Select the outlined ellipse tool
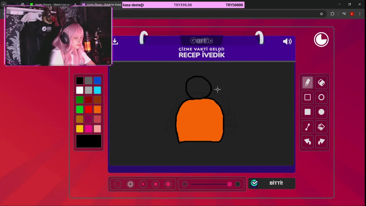The width and height of the screenshot is (366, 206). [x=321, y=97]
